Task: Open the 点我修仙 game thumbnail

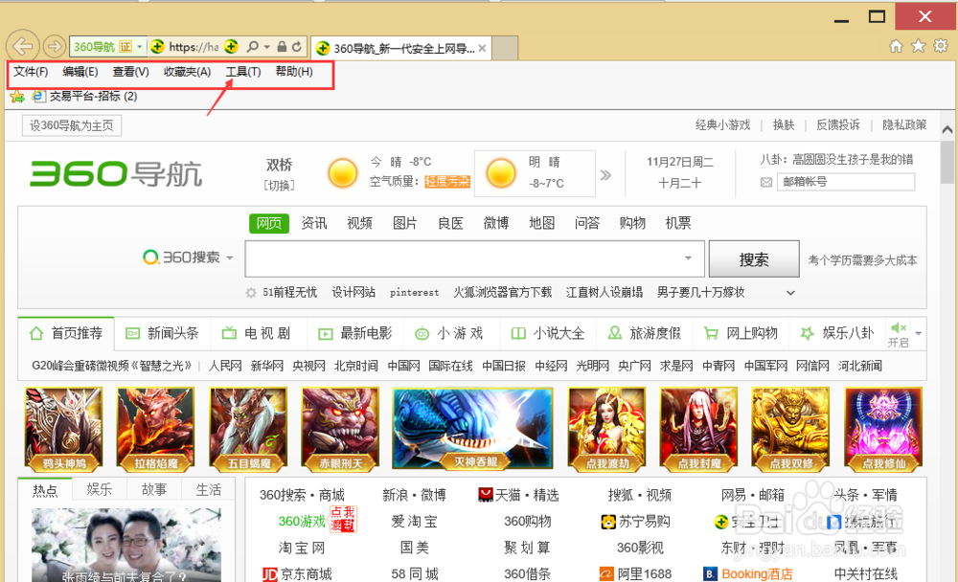Action: click(x=883, y=430)
